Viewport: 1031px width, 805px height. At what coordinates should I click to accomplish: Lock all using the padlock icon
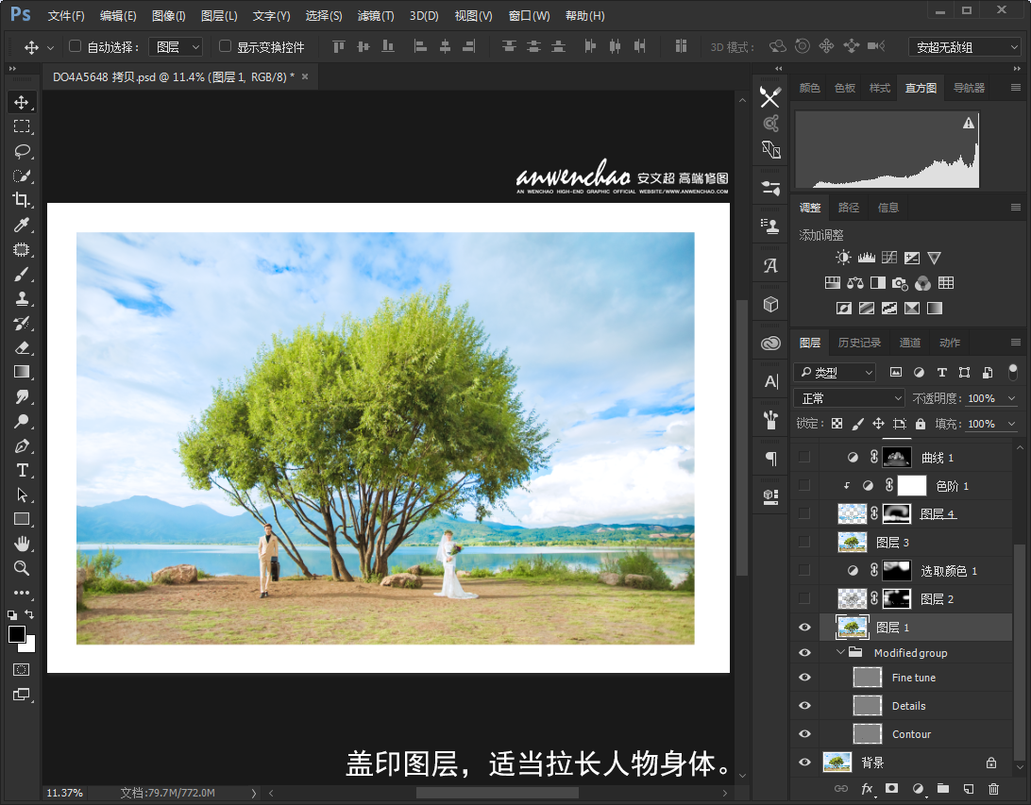coord(921,424)
